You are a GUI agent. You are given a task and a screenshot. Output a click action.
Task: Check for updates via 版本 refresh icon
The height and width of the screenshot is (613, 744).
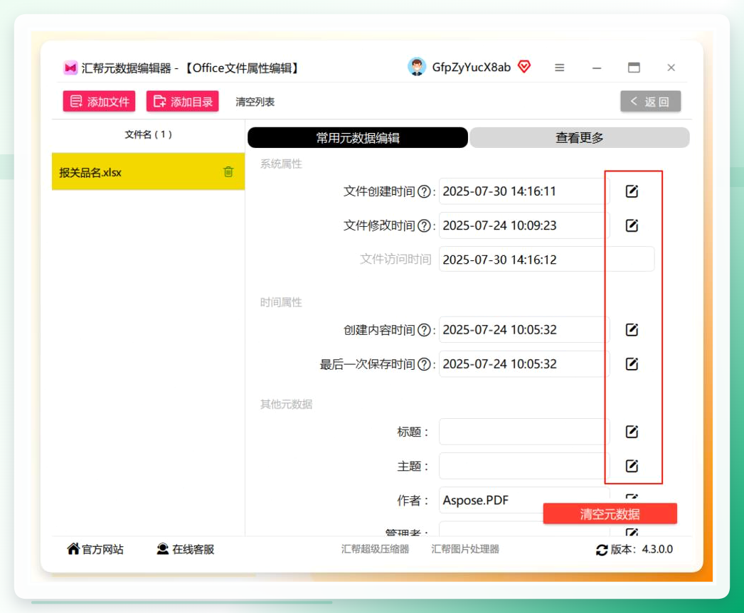[x=602, y=550]
